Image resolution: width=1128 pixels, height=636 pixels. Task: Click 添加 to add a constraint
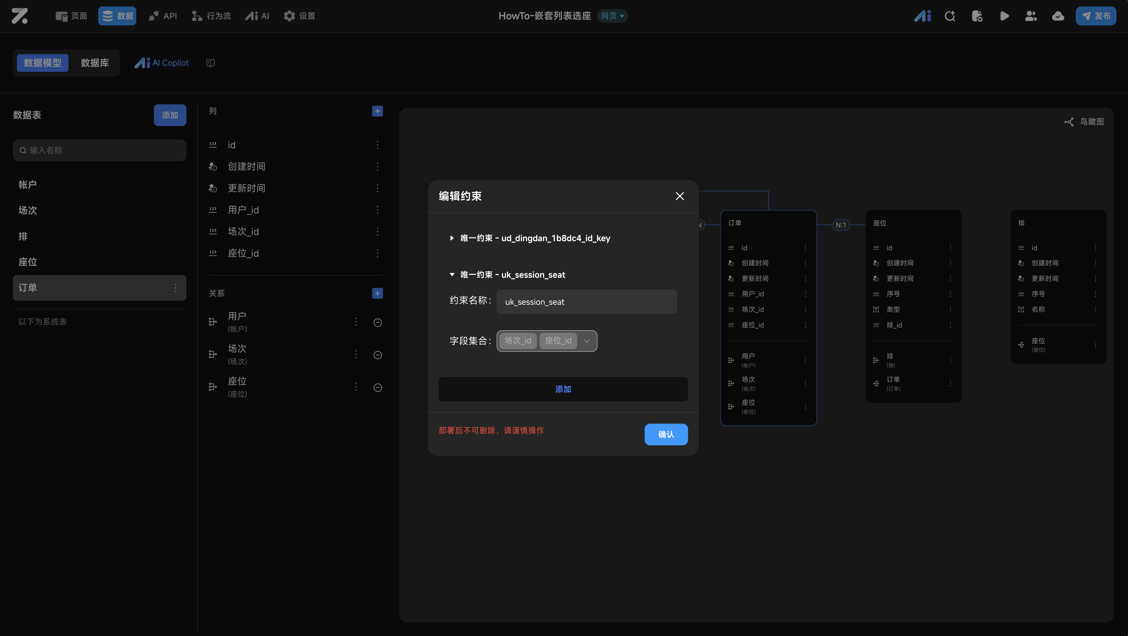(563, 389)
